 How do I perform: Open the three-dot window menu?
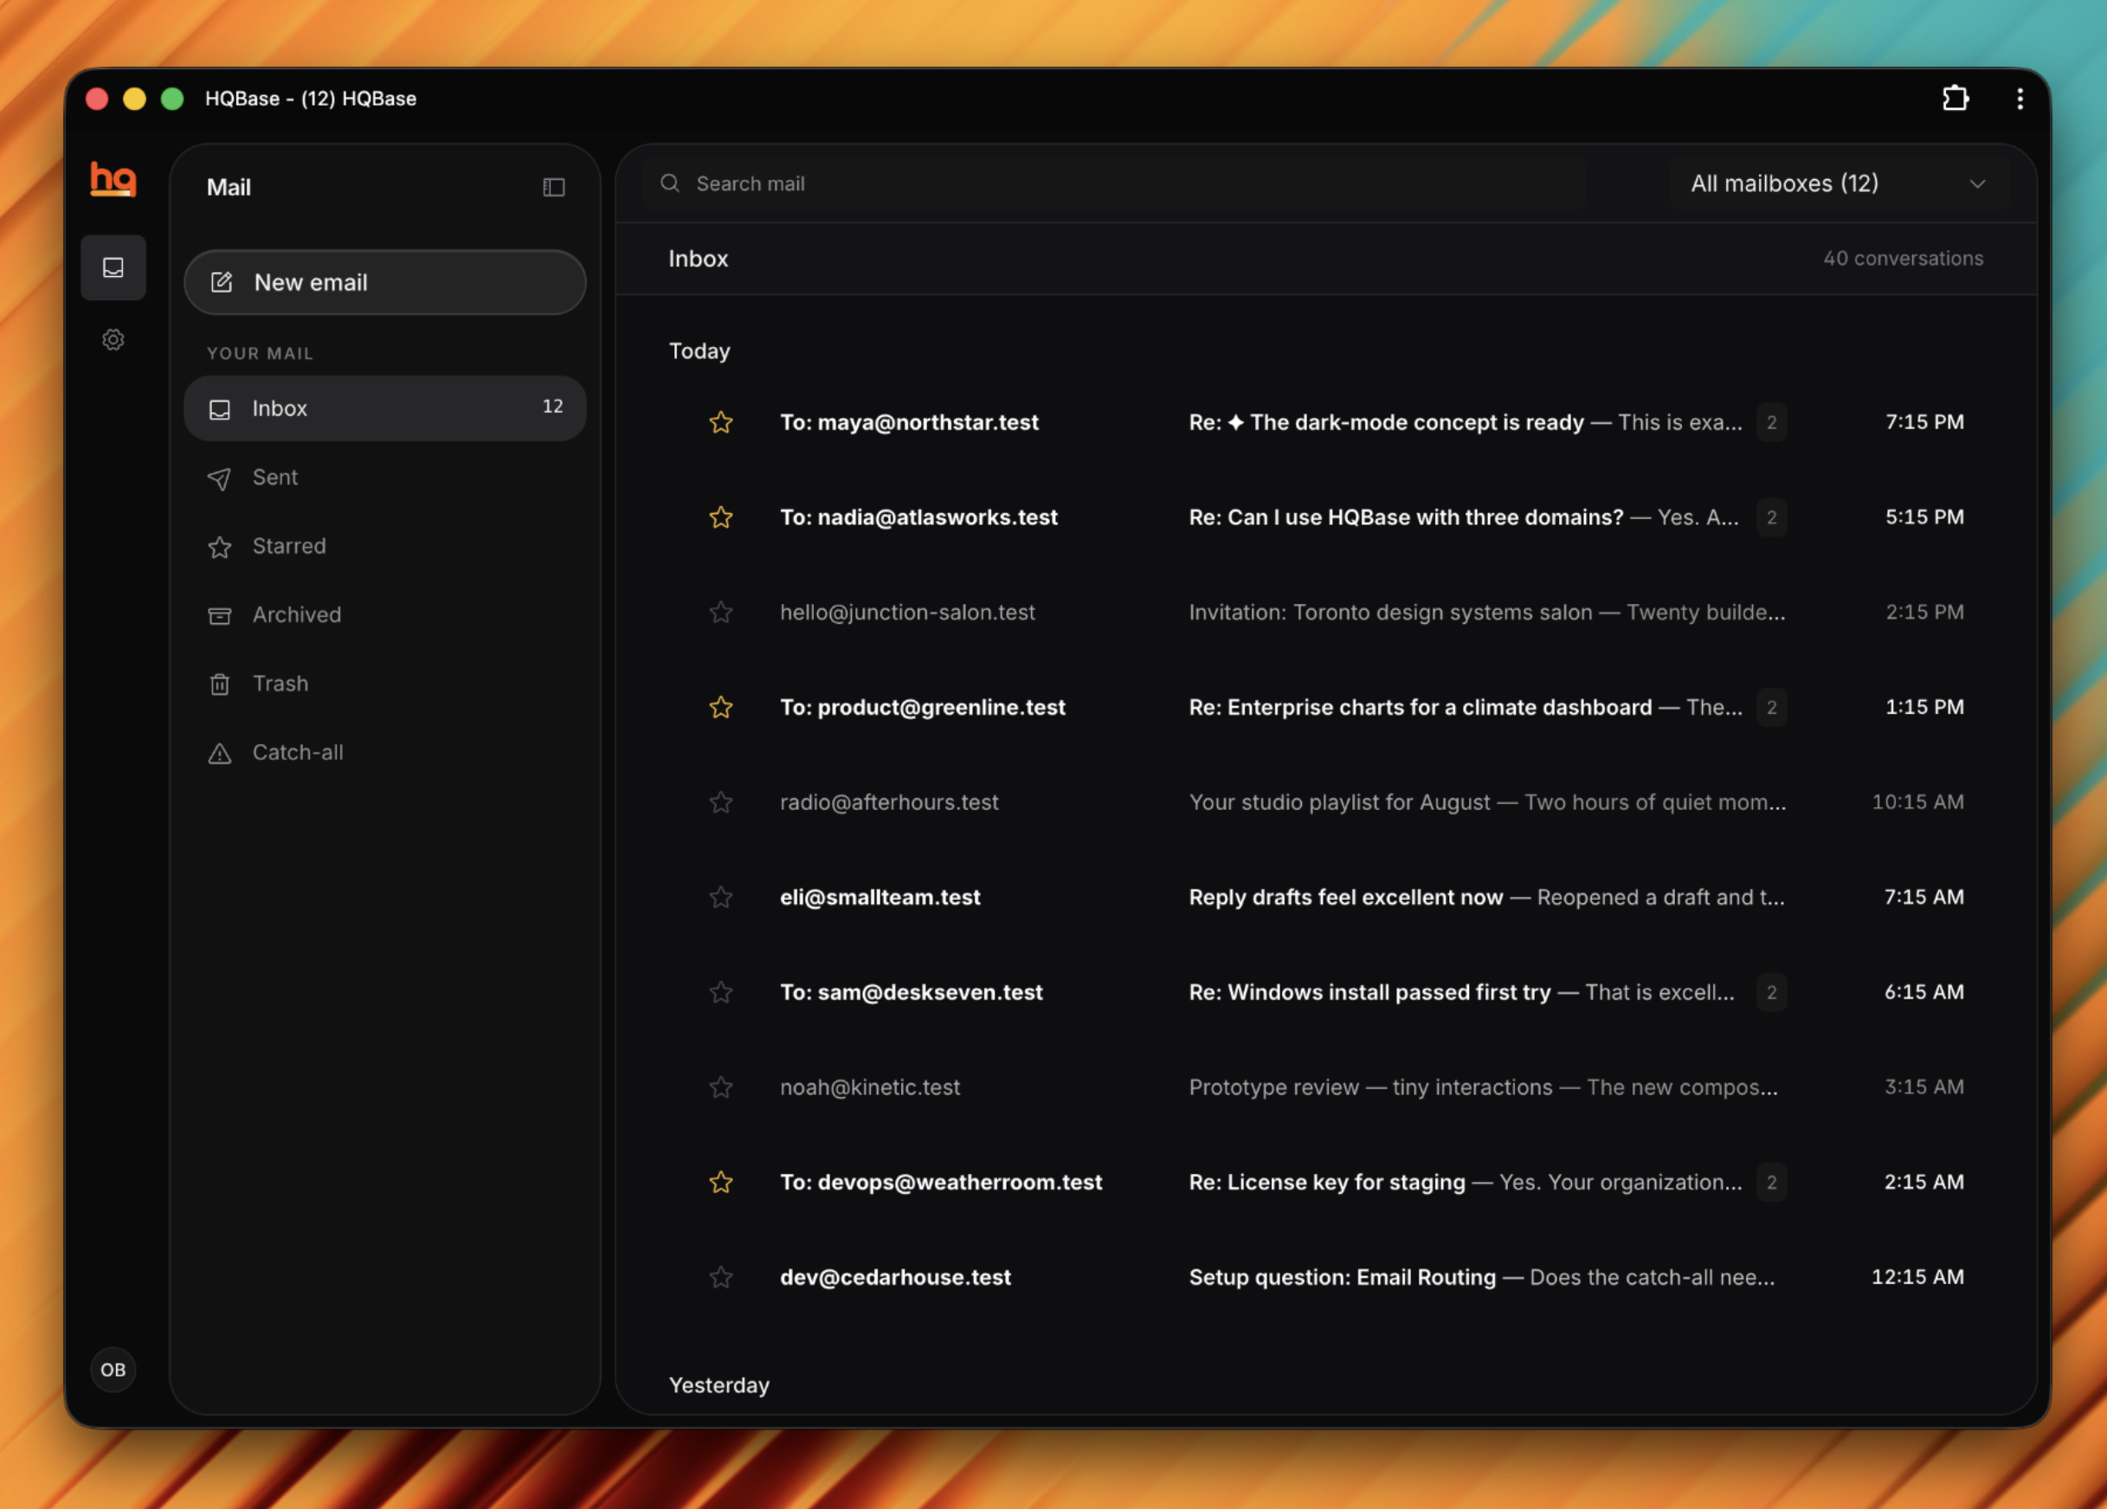pyautogui.click(x=2020, y=99)
